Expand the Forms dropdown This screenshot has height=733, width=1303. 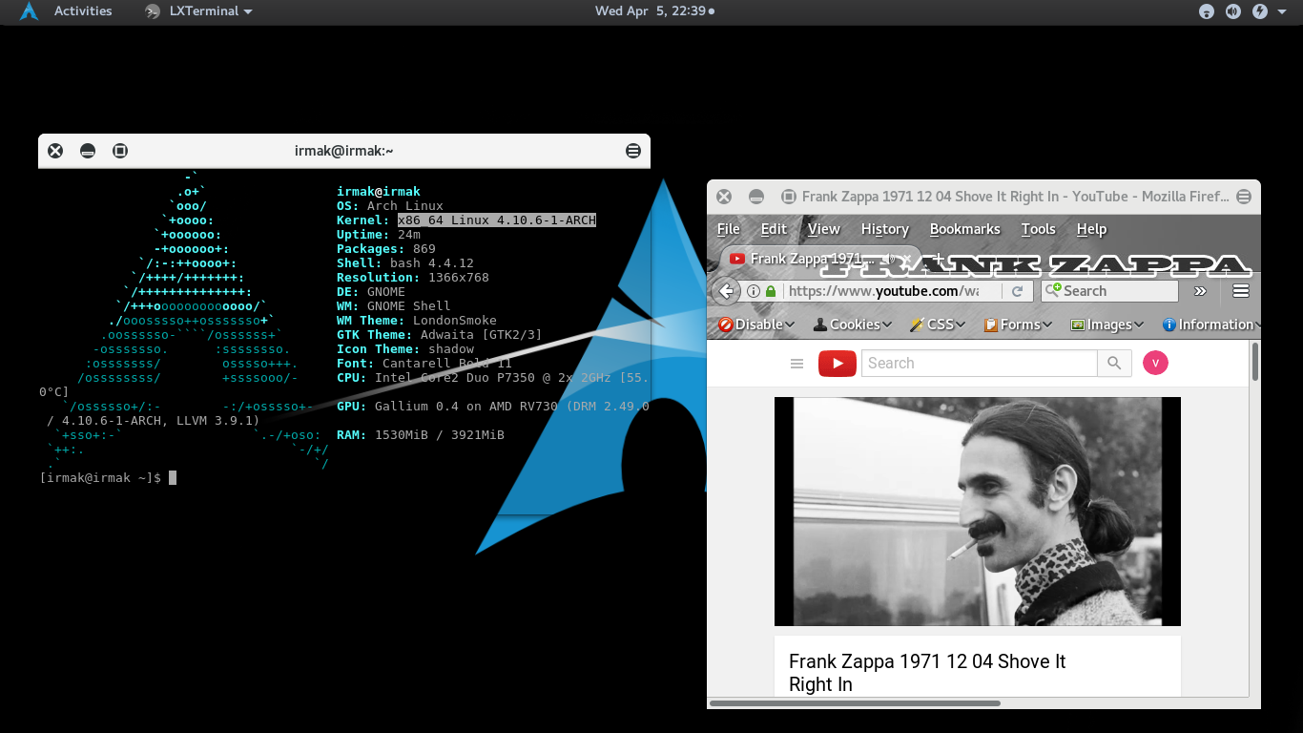tap(1018, 325)
